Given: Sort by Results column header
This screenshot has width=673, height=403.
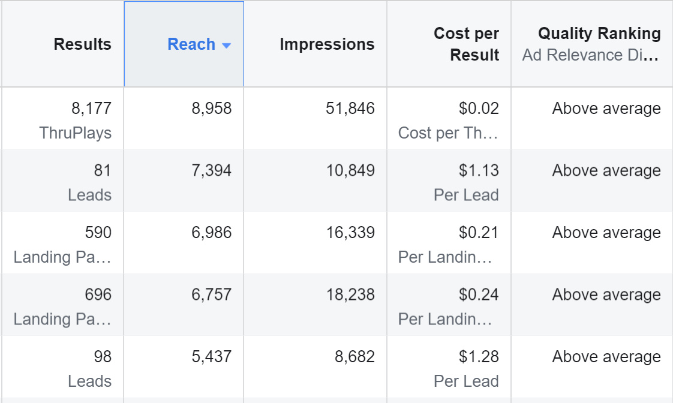Looking at the screenshot, I should [82, 44].
